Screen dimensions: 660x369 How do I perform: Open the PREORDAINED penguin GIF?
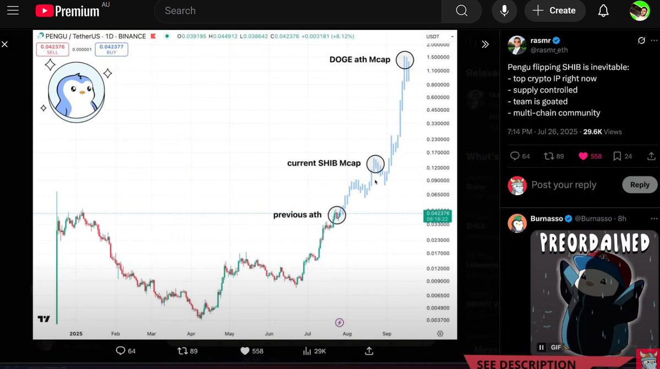pos(593,293)
